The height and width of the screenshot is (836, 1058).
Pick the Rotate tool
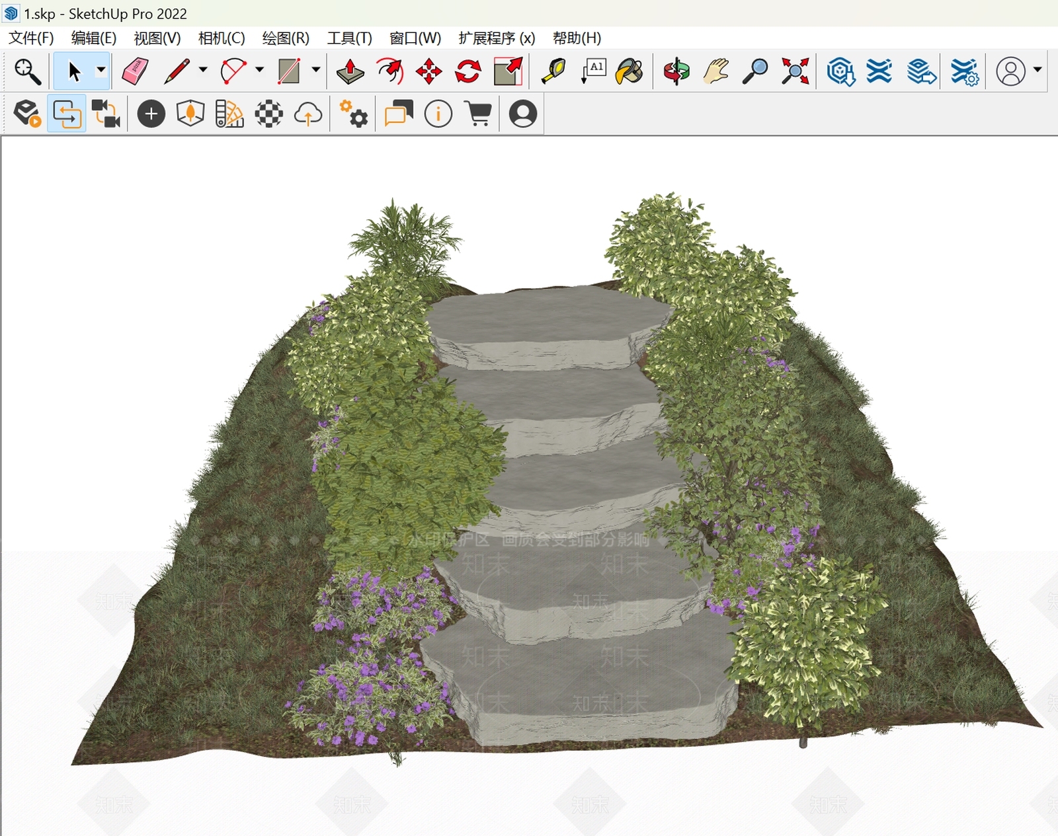click(x=468, y=71)
